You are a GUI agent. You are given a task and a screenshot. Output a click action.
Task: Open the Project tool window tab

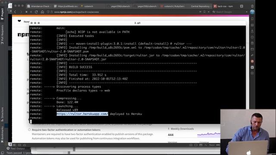(x=2, y=14)
